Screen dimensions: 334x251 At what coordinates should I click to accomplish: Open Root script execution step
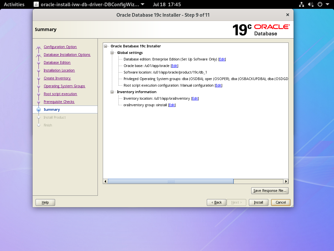point(60,94)
